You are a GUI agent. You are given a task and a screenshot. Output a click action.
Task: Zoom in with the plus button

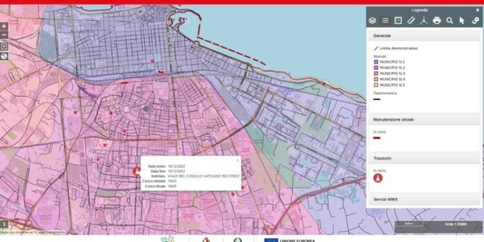pyautogui.click(x=4, y=26)
